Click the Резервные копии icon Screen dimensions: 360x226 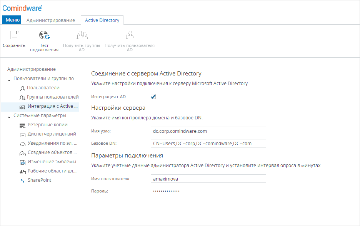pos(22,126)
